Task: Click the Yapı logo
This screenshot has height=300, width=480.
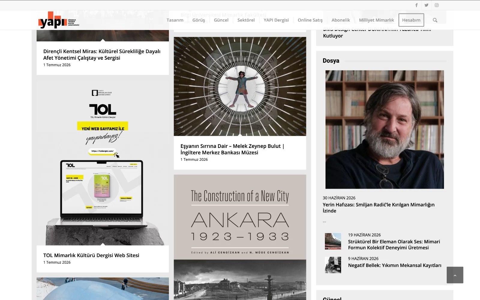Action: point(59,20)
